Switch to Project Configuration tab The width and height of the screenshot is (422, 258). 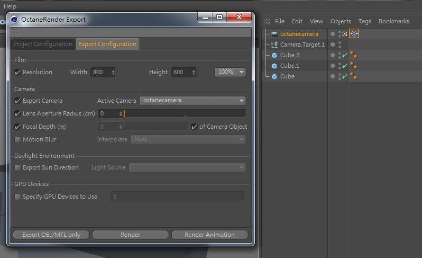pos(43,44)
